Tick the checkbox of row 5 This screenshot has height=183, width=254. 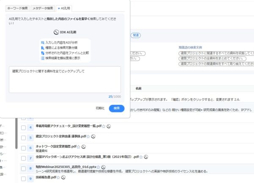23,138
